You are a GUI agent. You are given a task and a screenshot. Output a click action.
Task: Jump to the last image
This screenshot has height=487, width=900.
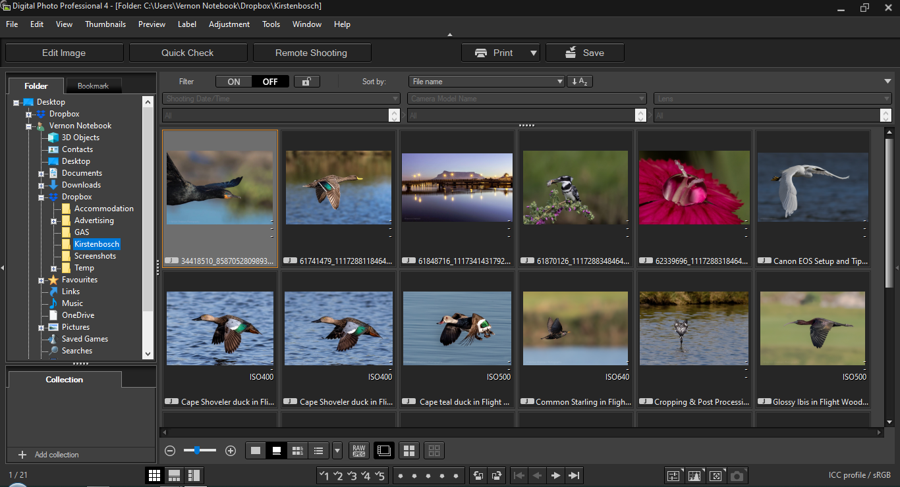pyautogui.click(x=574, y=476)
